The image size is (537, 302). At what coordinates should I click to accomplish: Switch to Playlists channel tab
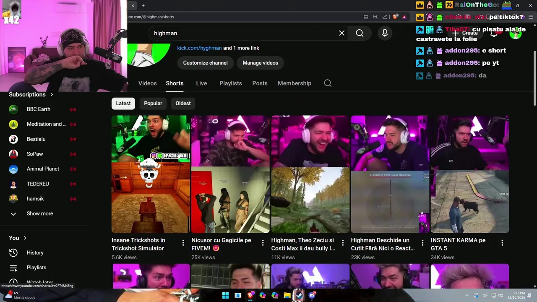pyautogui.click(x=231, y=83)
